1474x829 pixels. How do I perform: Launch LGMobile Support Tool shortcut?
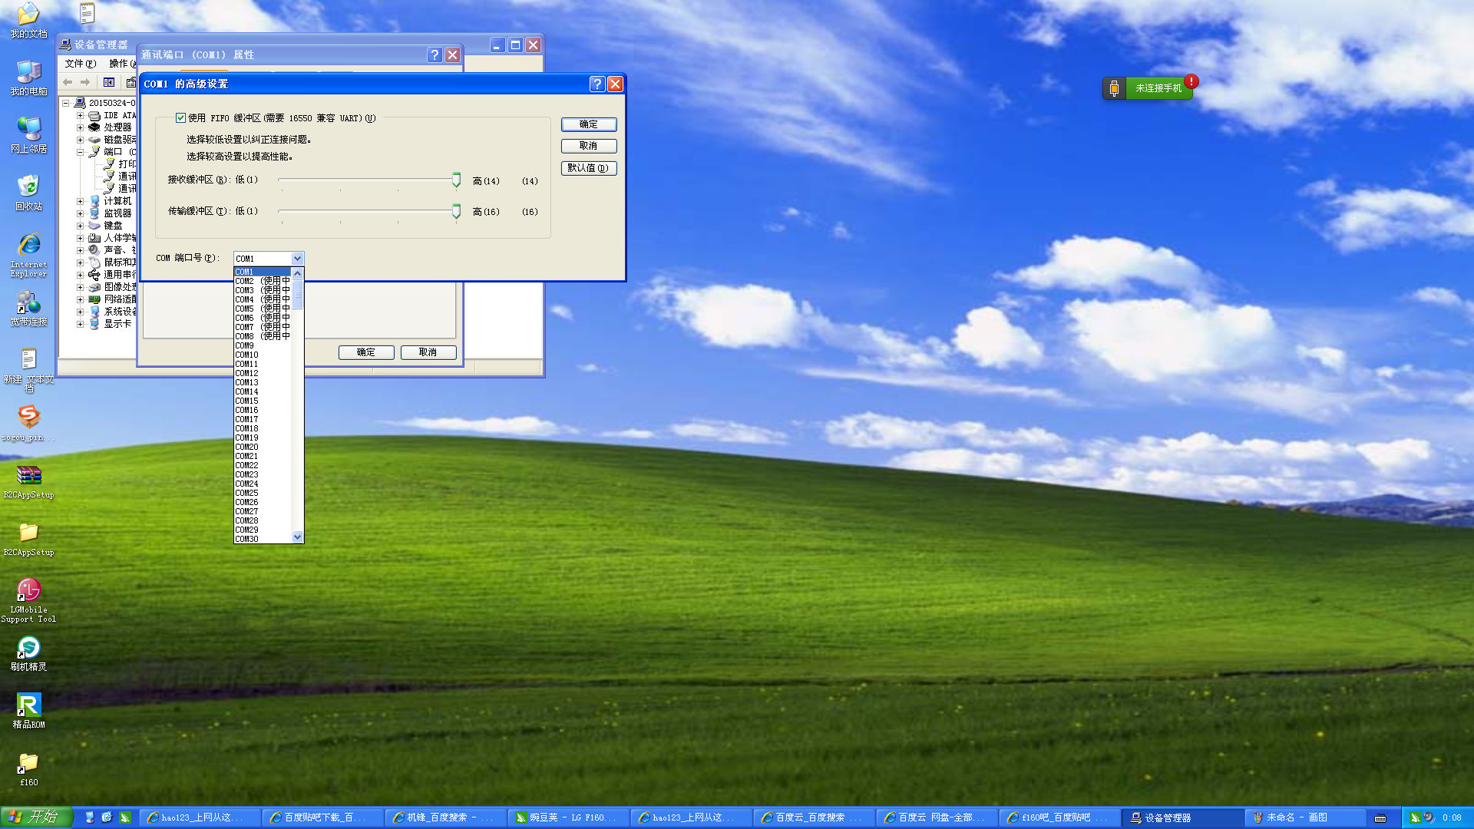[28, 600]
